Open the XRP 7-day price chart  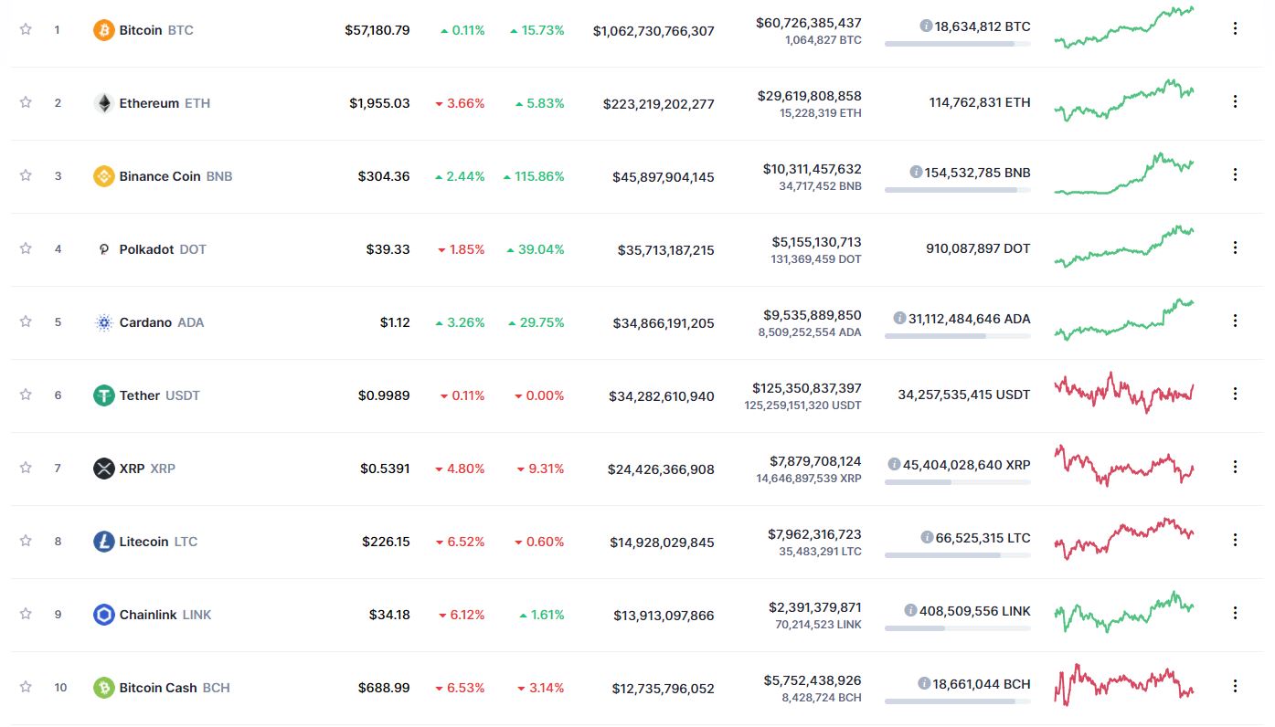[1123, 466]
